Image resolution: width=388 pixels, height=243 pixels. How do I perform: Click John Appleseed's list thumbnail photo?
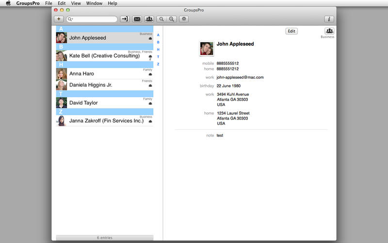click(x=62, y=38)
